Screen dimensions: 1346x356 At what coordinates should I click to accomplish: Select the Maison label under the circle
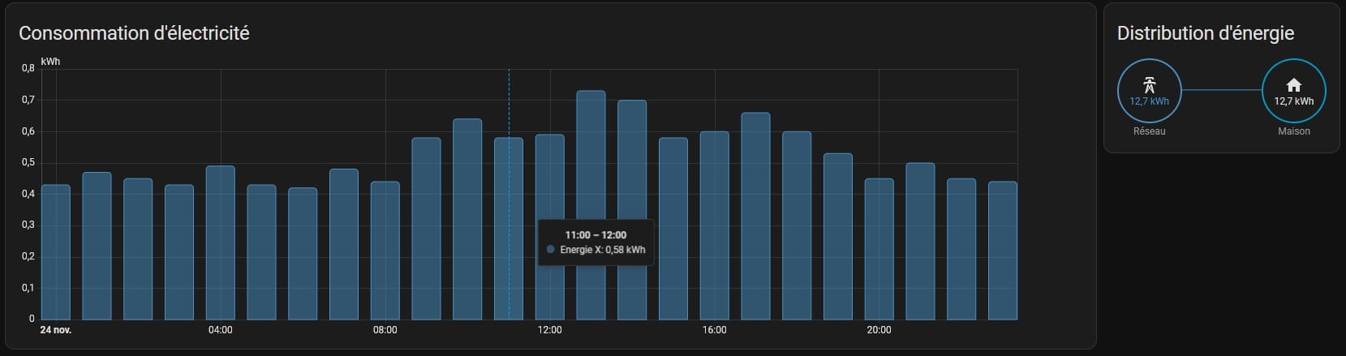[1294, 131]
